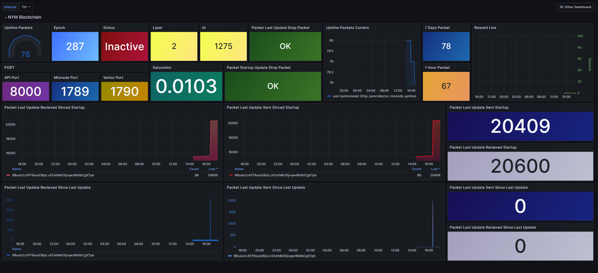This screenshot has height=273, width=598.
Task: Click the Uptime Packets panel title
Action: 19,27
